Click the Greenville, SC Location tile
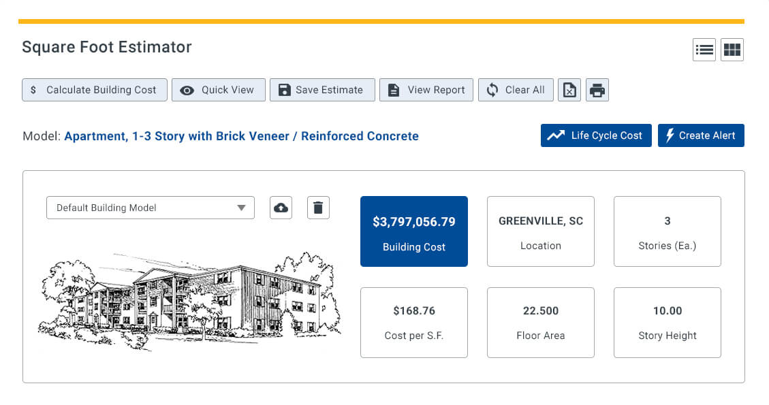769x405 pixels. point(541,231)
